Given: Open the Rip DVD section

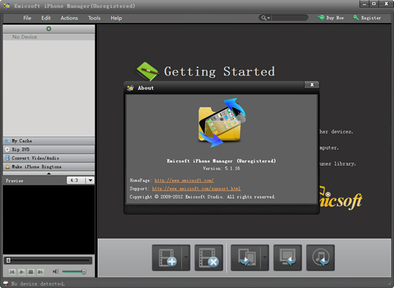Looking at the screenshot, I should click(x=49, y=149).
